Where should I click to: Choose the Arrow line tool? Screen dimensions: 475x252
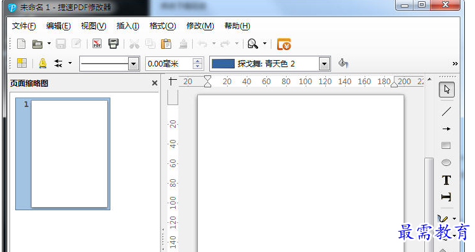(446, 129)
